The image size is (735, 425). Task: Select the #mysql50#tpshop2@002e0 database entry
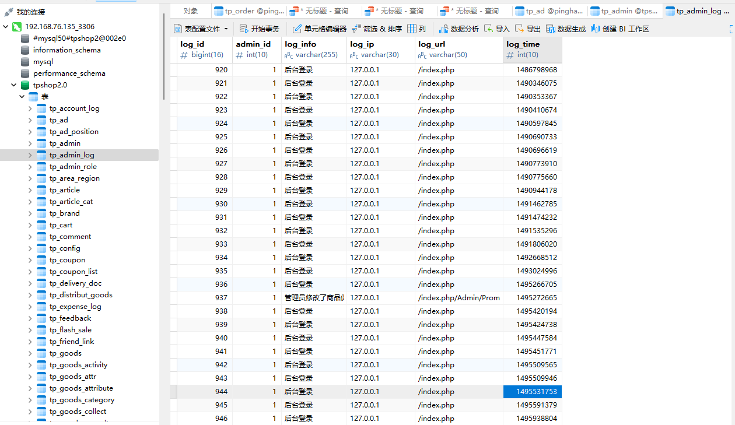click(79, 38)
